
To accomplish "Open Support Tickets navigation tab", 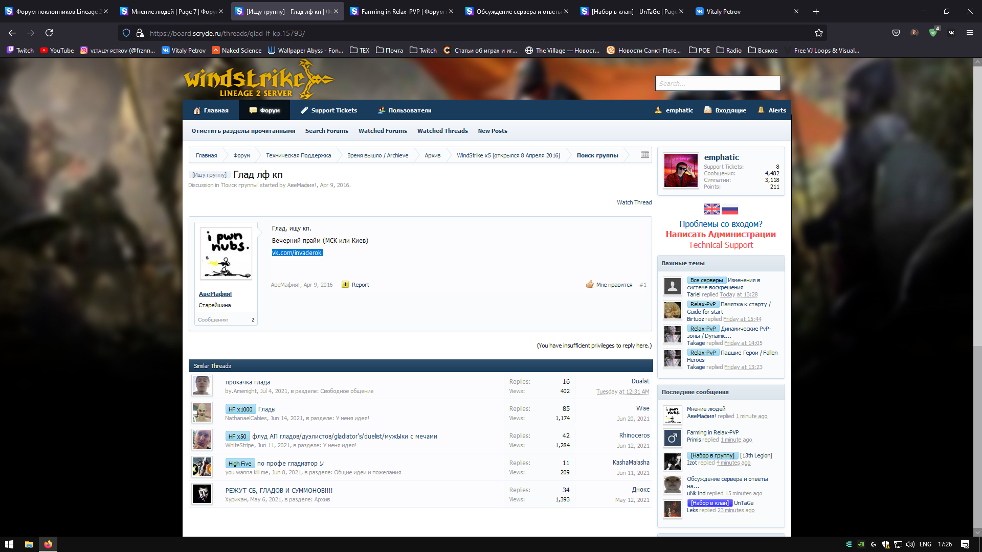I will (328, 110).
